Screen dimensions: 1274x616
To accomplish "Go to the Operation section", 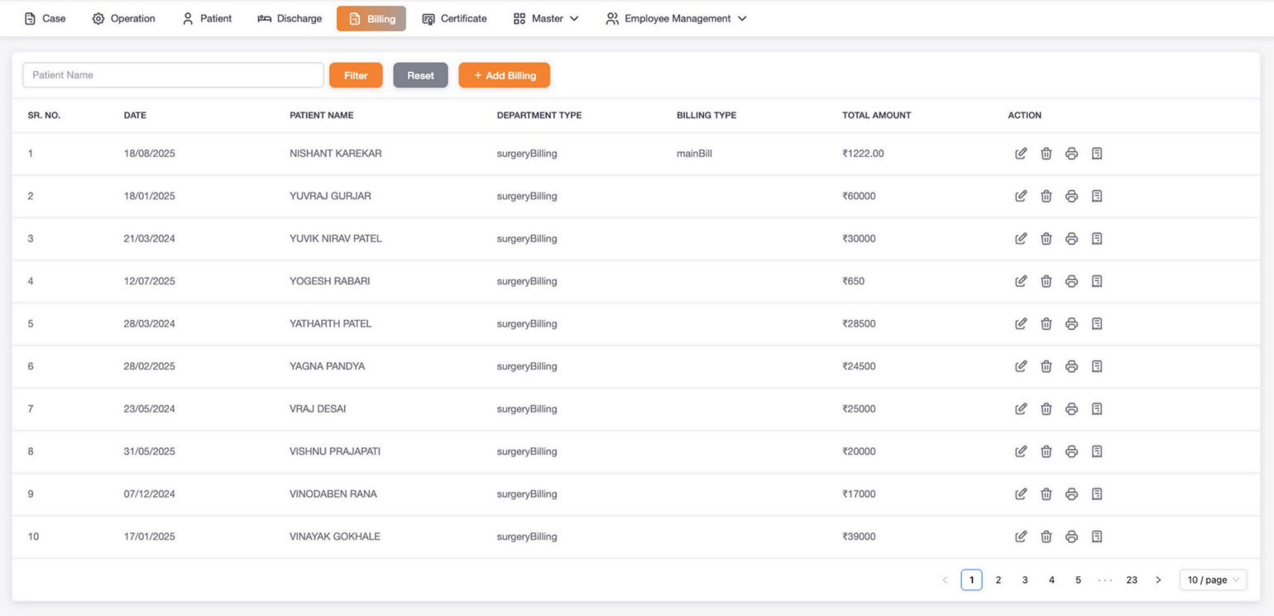I will pos(123,18).
